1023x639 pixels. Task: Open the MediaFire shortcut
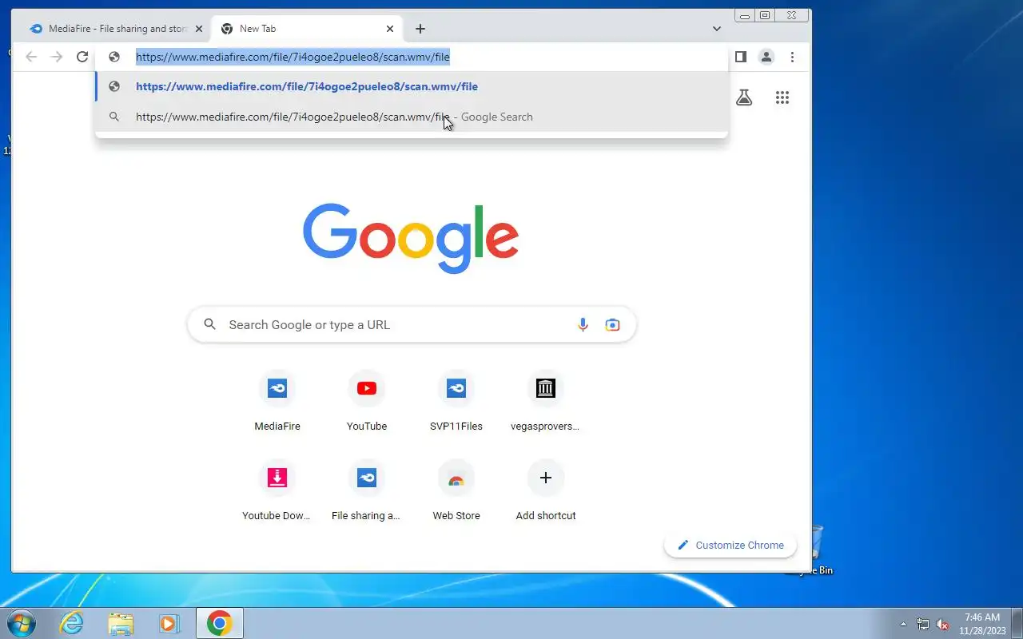point(277,403)
